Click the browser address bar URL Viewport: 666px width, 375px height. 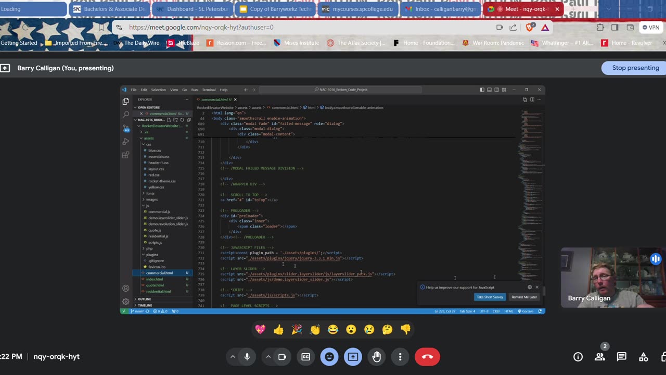click(x=201, y=27)
